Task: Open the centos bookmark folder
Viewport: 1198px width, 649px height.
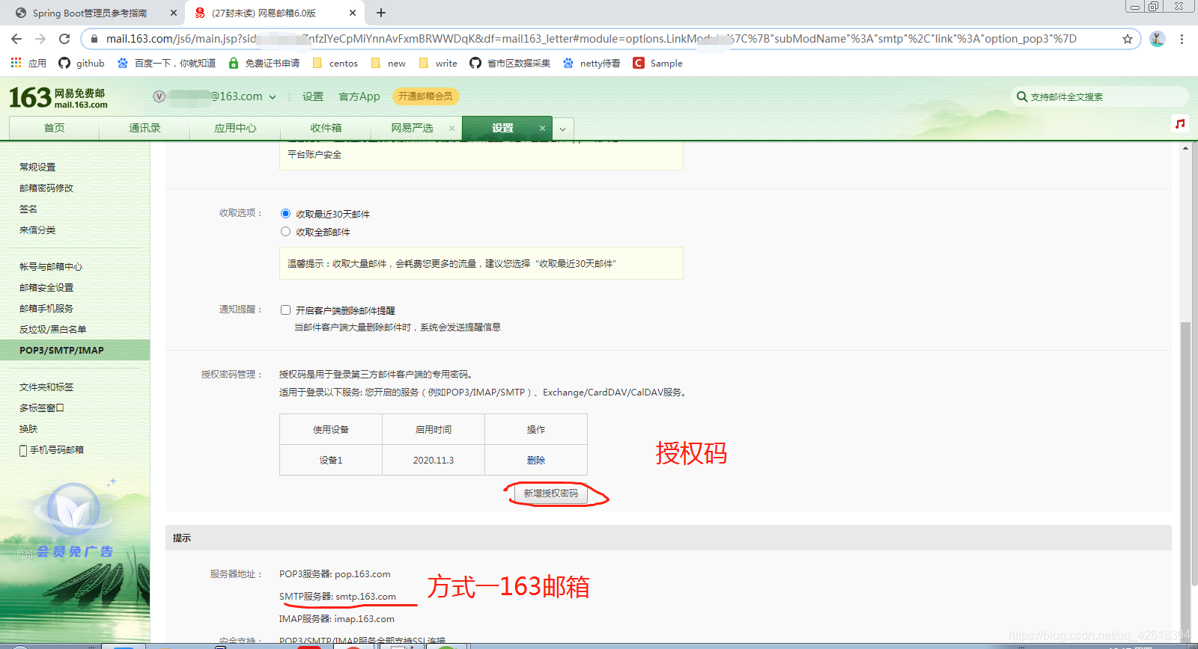Action: [x=335, y=63]
